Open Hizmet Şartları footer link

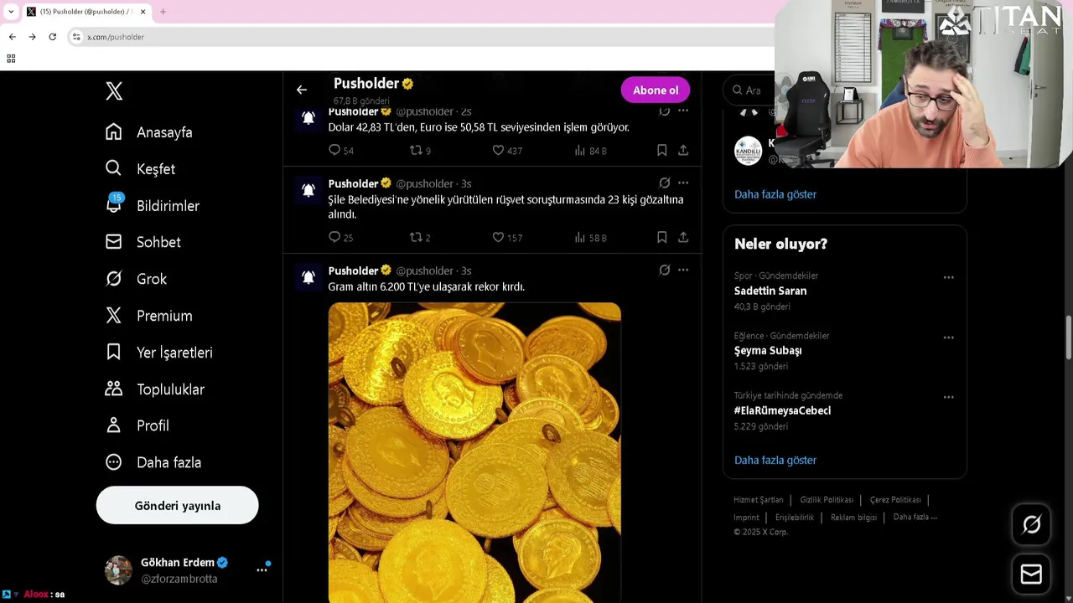coord(759,500)
